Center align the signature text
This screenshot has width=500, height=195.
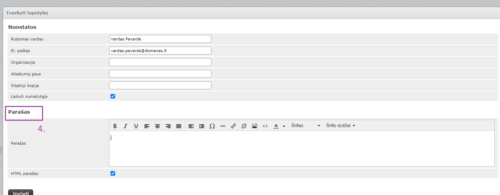click(x=157, y=126)
